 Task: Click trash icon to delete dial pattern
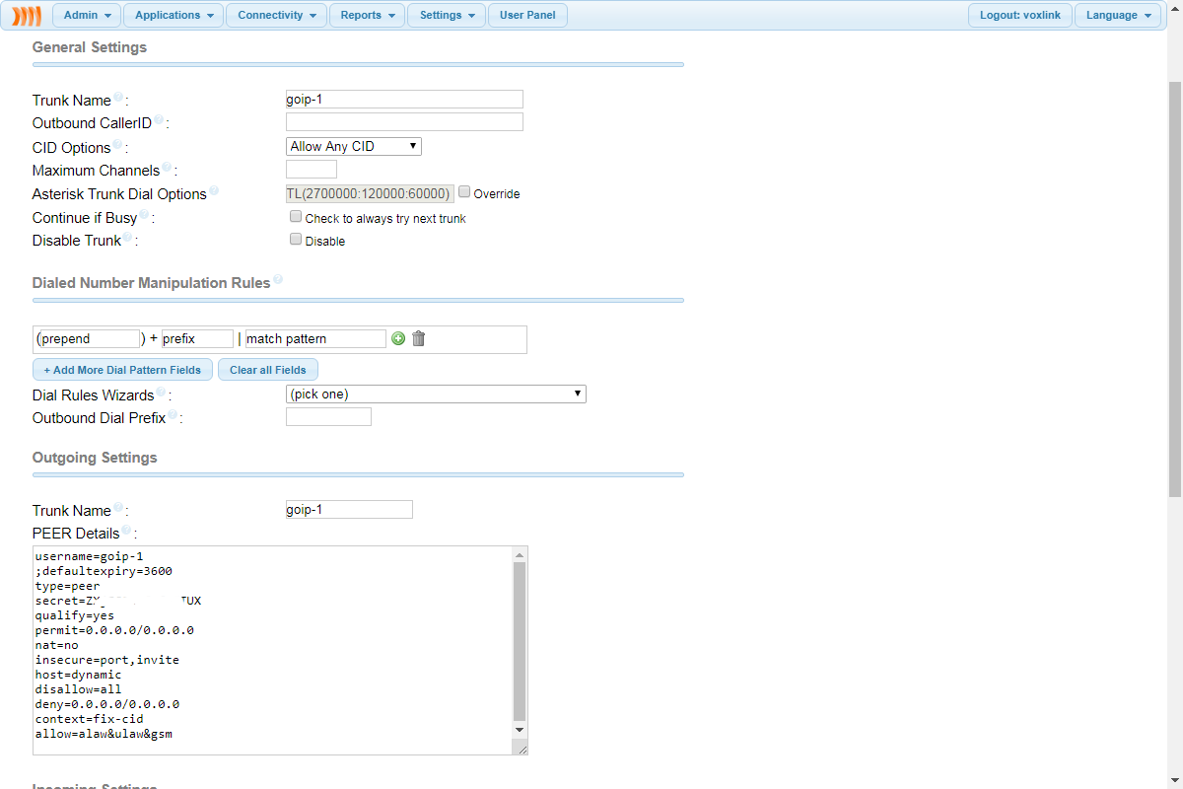[x=418, y=338]
